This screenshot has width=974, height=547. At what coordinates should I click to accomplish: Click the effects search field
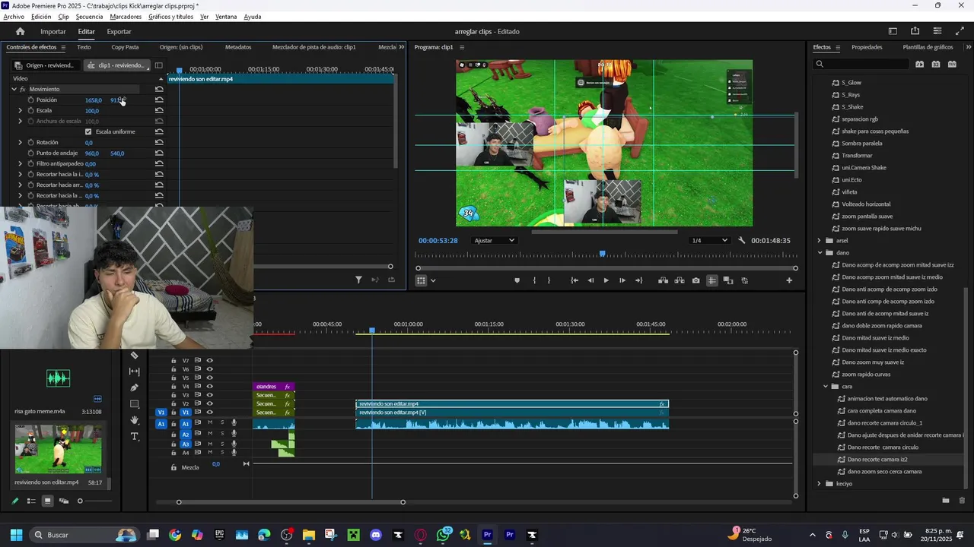point(861,64)
